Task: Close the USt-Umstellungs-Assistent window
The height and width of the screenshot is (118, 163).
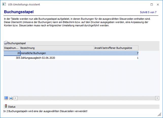Action: (158, 5)
